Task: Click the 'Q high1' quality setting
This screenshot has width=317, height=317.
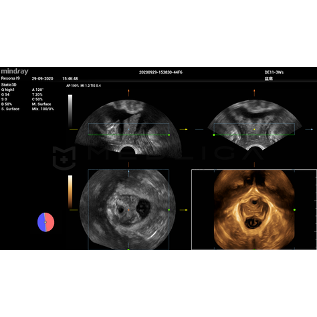Action: 8,90
